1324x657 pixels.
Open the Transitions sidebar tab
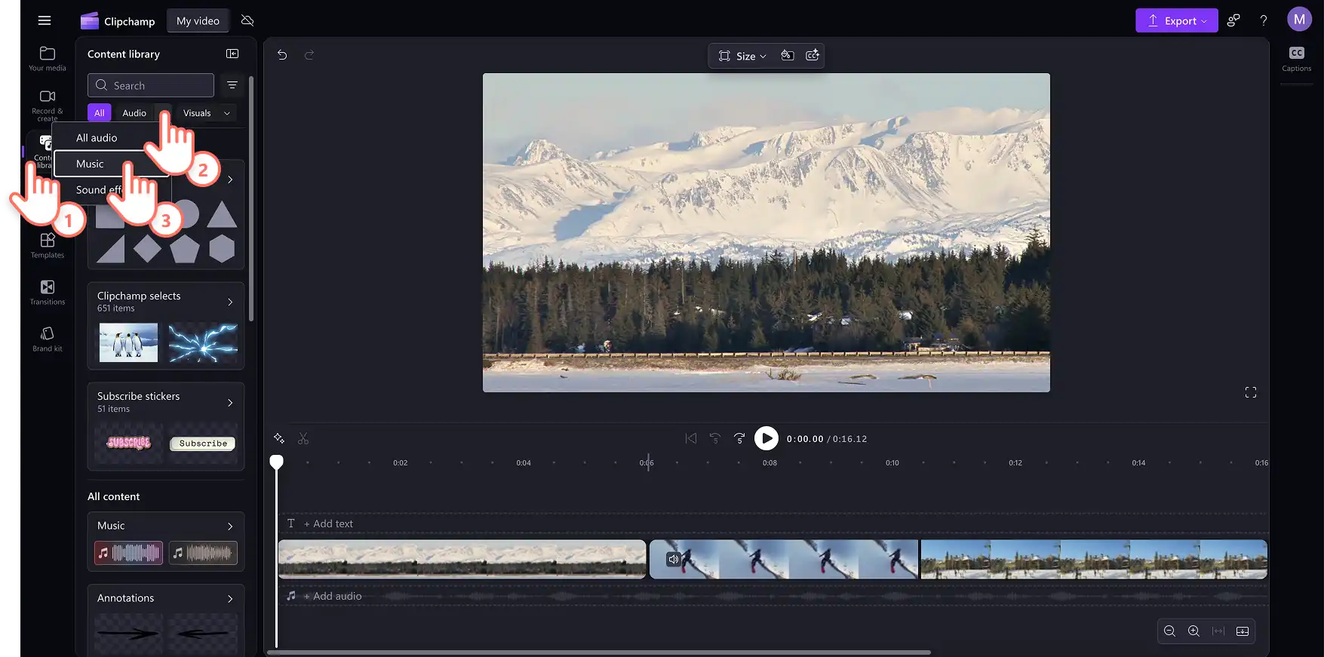tap(48, 292)
